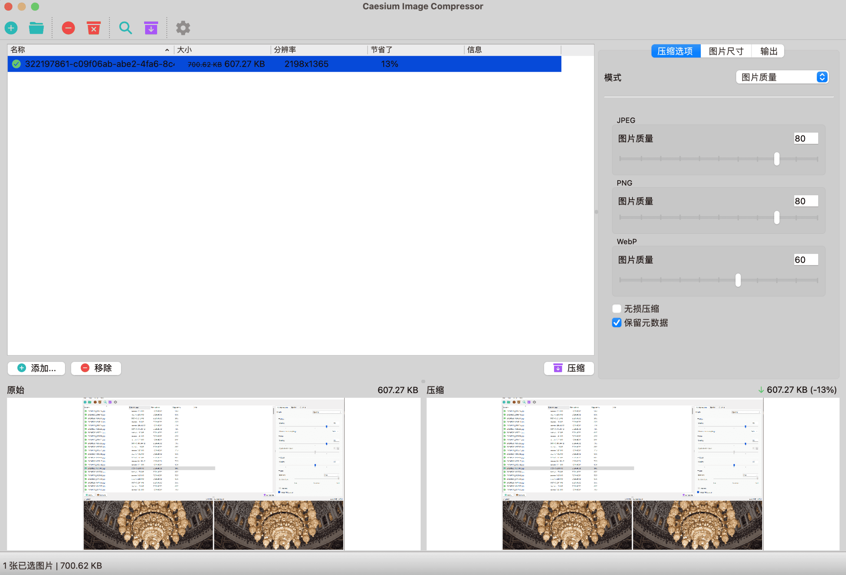846x575 pixels.
Task: Start compression via the purple toolbar icon
Action: point(151,28)
